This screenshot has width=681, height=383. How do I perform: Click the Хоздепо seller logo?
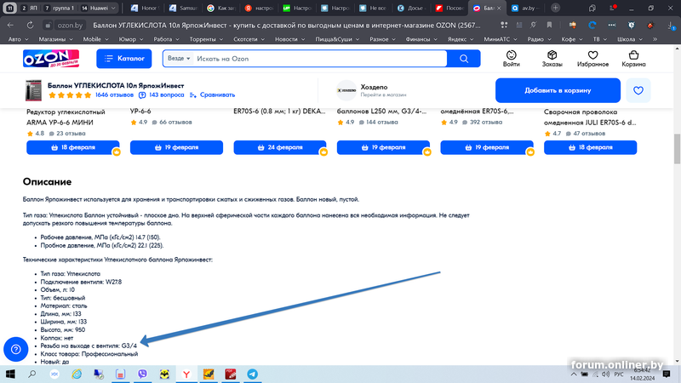pos(346,90)
